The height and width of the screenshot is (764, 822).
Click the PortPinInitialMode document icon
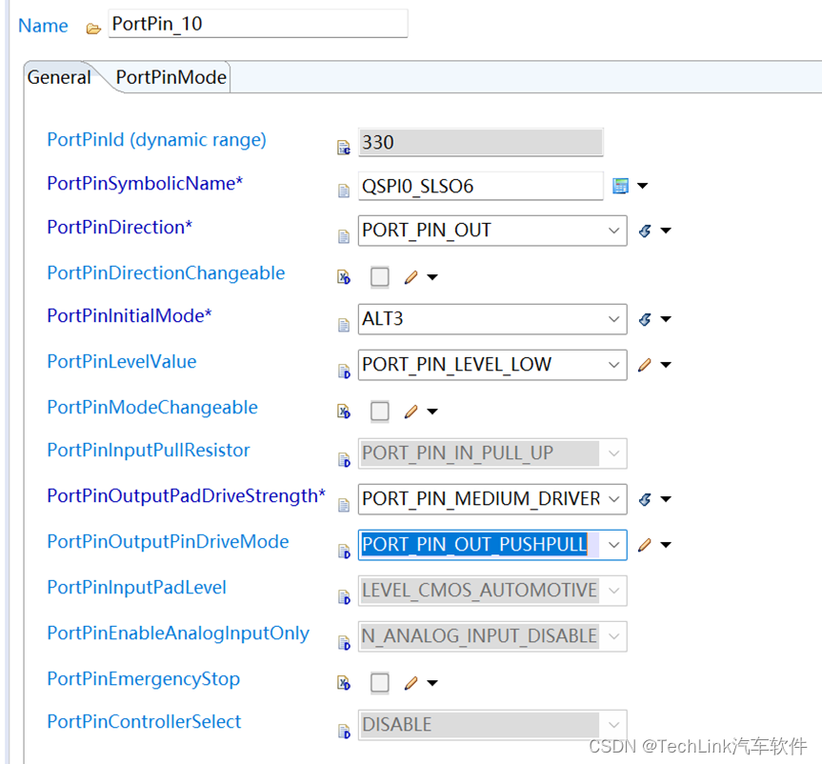coord(344,325)
